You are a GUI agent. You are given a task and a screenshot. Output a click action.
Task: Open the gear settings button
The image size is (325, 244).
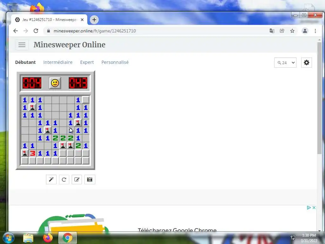pyautogui.click(x=306, y=63)
